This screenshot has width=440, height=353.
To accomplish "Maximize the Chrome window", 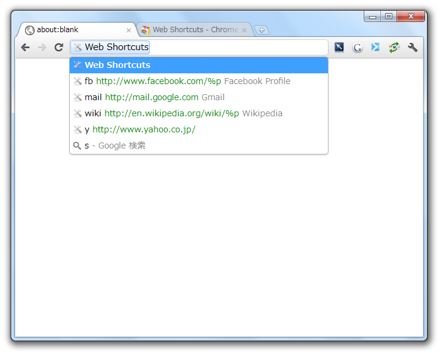I will pyautogui.click(x=389, y=16).
